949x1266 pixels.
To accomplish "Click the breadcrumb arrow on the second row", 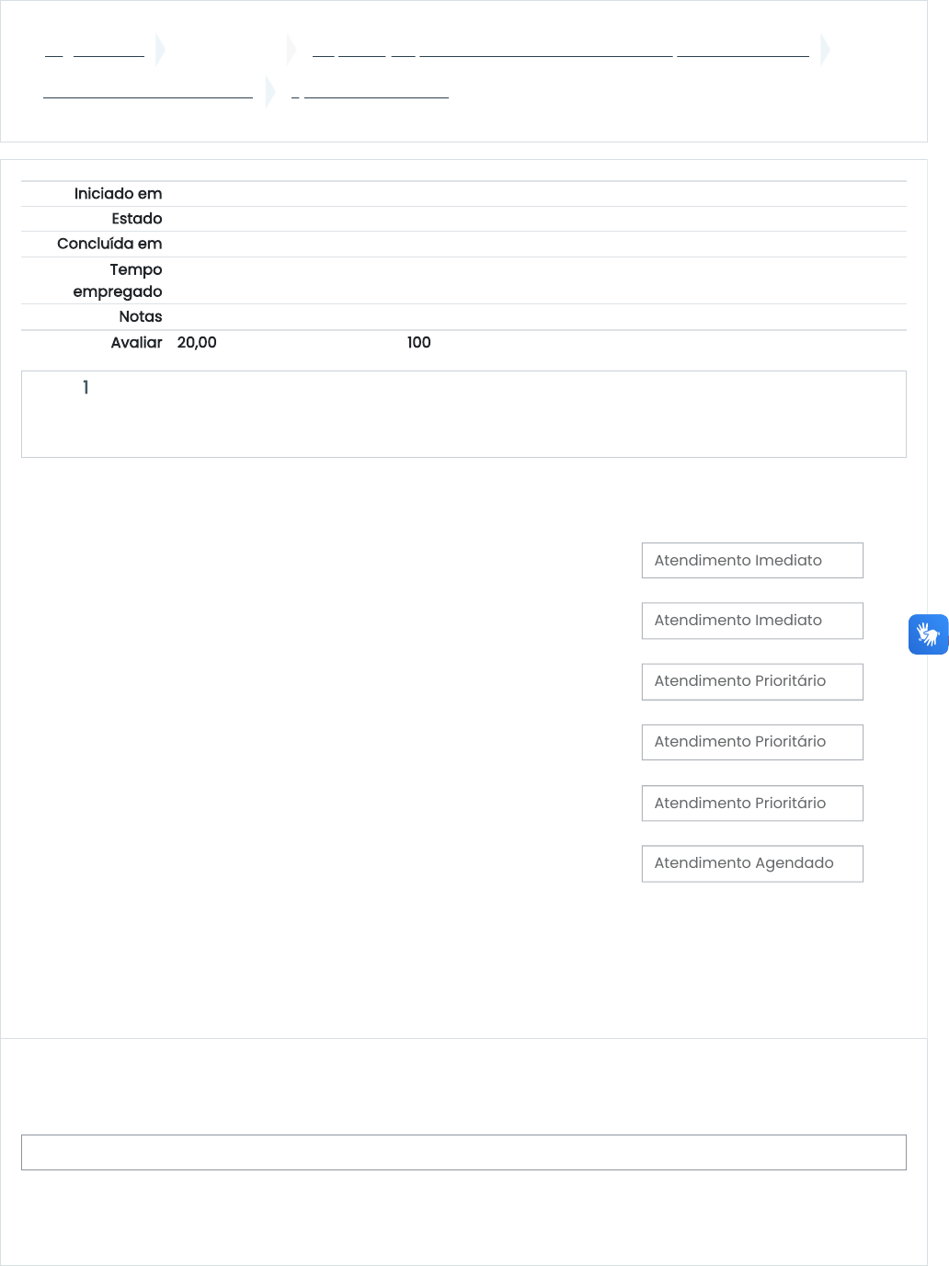I will point(269,92).
